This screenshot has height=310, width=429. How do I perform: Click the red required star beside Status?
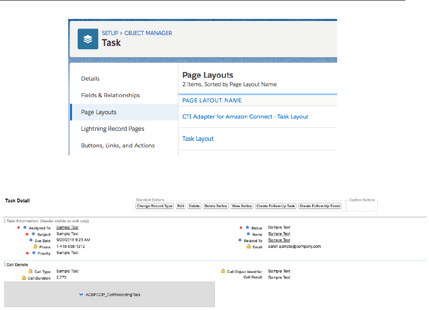pyautogui.click(x=241, y=228)
